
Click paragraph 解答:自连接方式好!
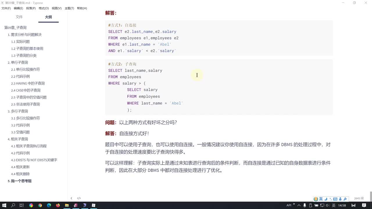point(127,134)
